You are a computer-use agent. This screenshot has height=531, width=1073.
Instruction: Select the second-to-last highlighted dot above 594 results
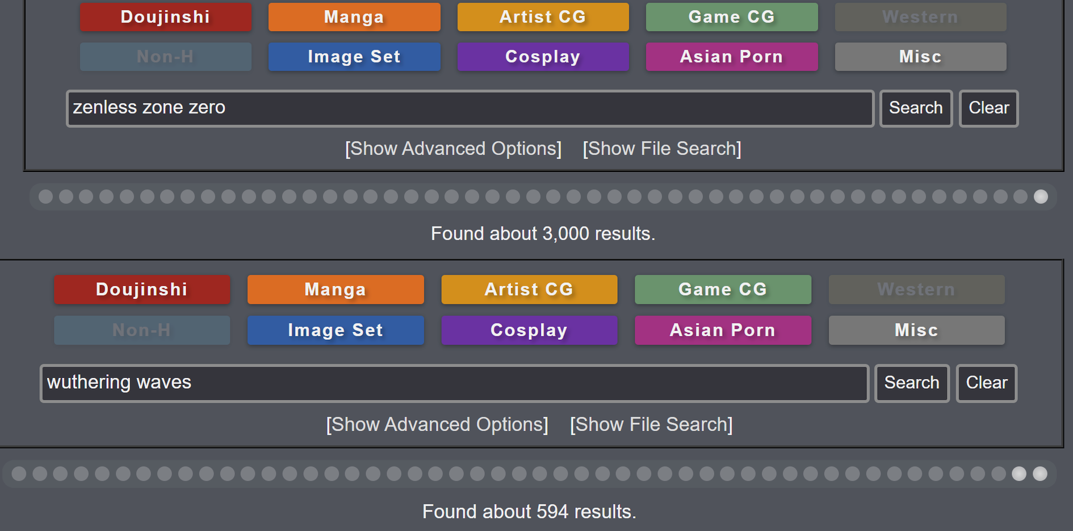click(x=1019, y=474)
